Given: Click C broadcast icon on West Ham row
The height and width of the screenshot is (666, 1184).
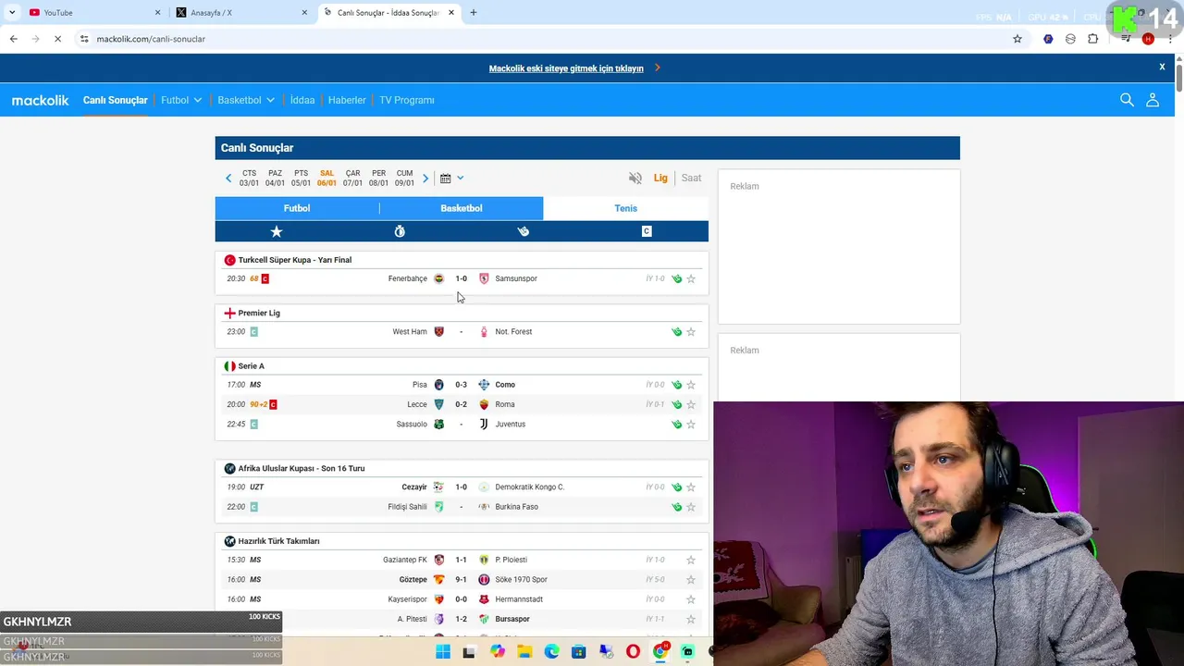Looking at the screenshot, I should pyautogui.click(x=253, y=332).
